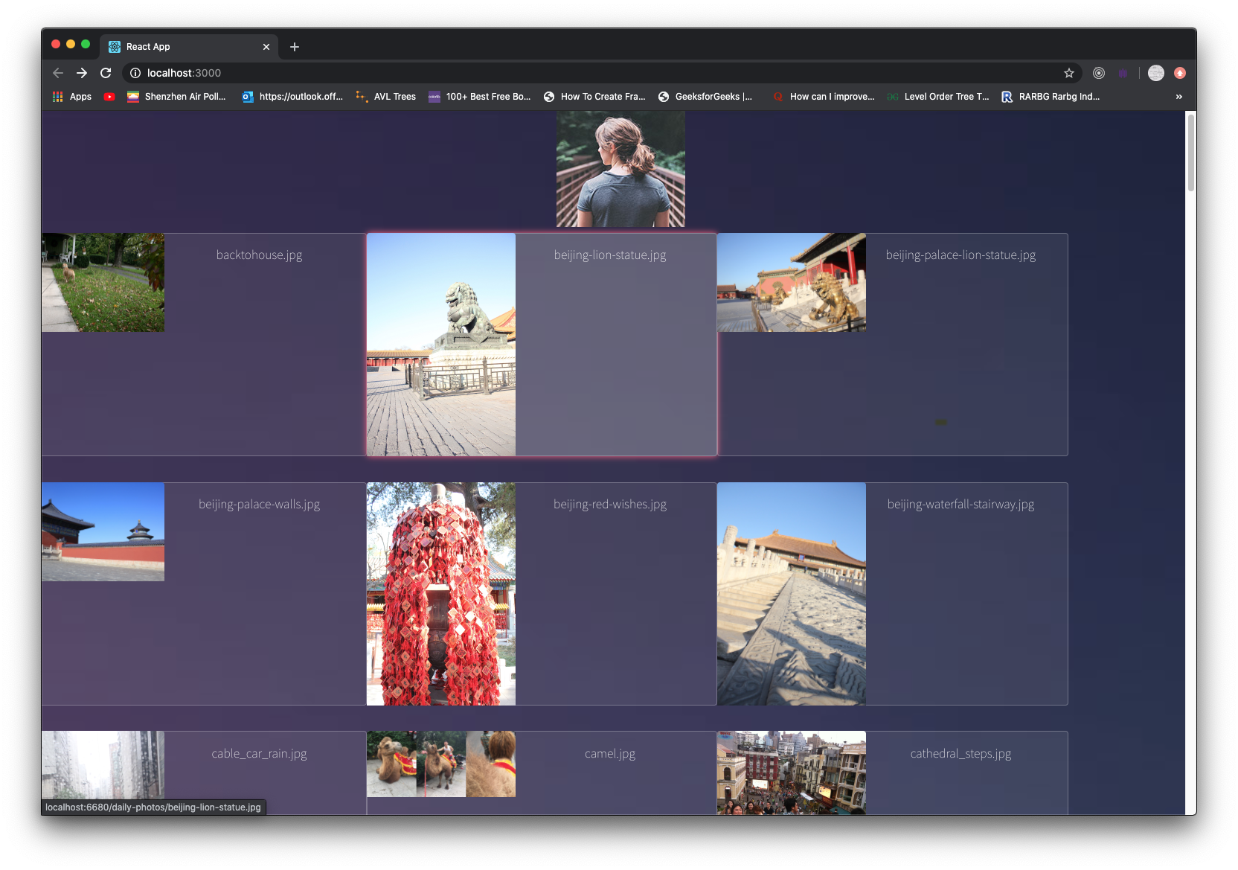Viewport: 1238px width, 870px height.
Task: Click the beijing-red-wishes.jpg label
Action: click(610, 504)
